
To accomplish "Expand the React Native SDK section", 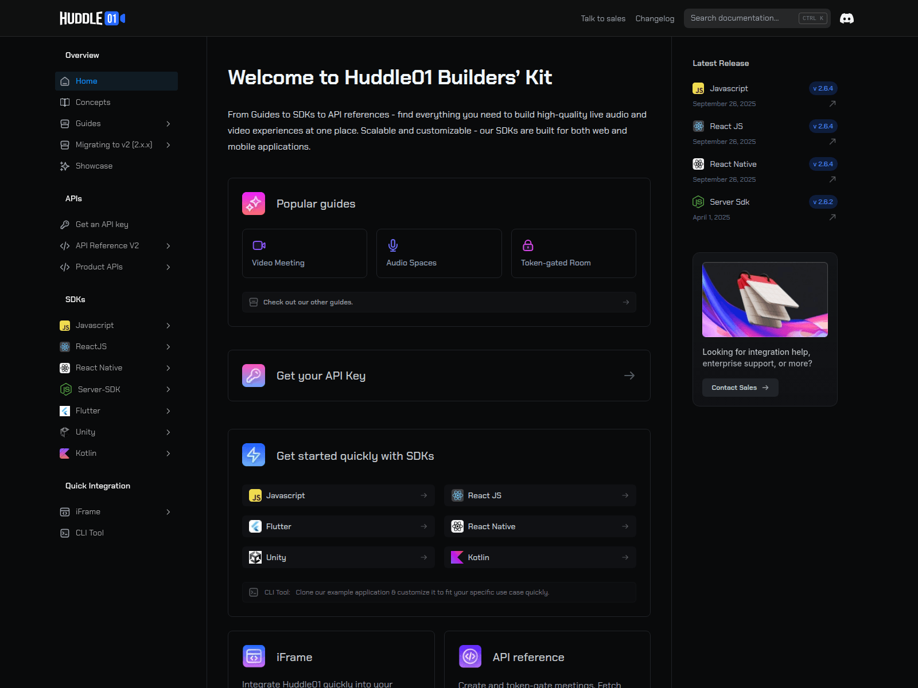I will (168, 368).
